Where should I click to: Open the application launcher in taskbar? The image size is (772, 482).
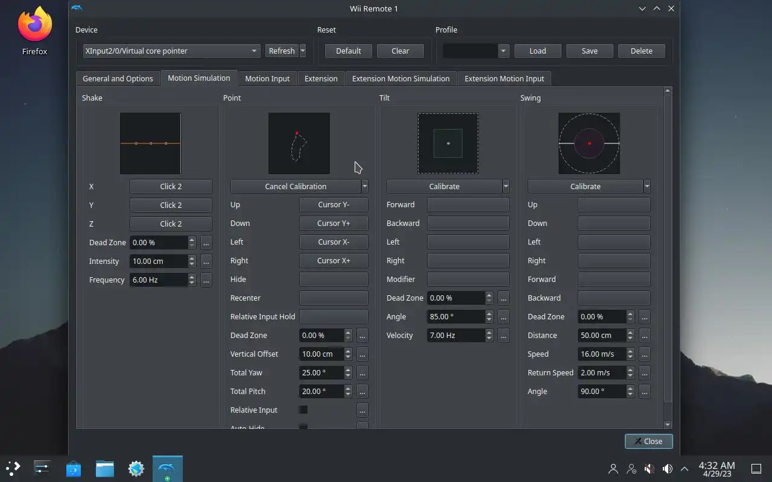(x=13, y=468)
